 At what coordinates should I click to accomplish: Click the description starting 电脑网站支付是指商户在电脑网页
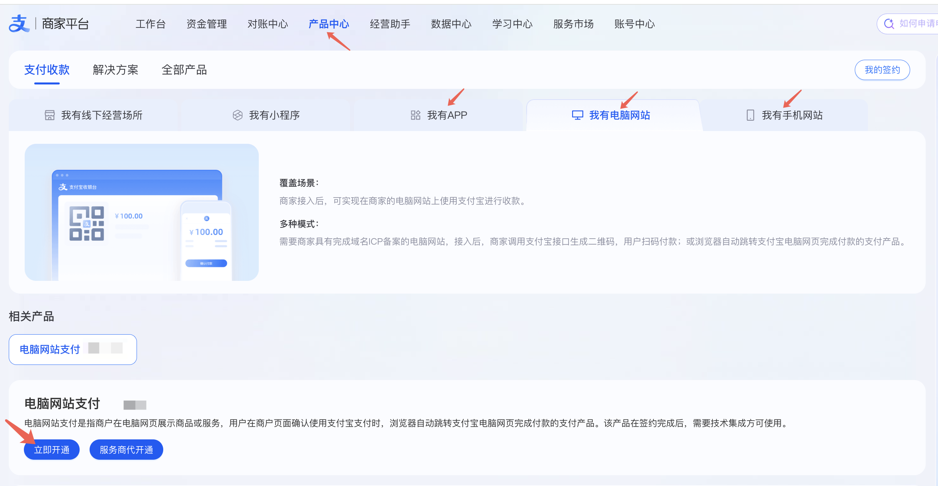406,423
